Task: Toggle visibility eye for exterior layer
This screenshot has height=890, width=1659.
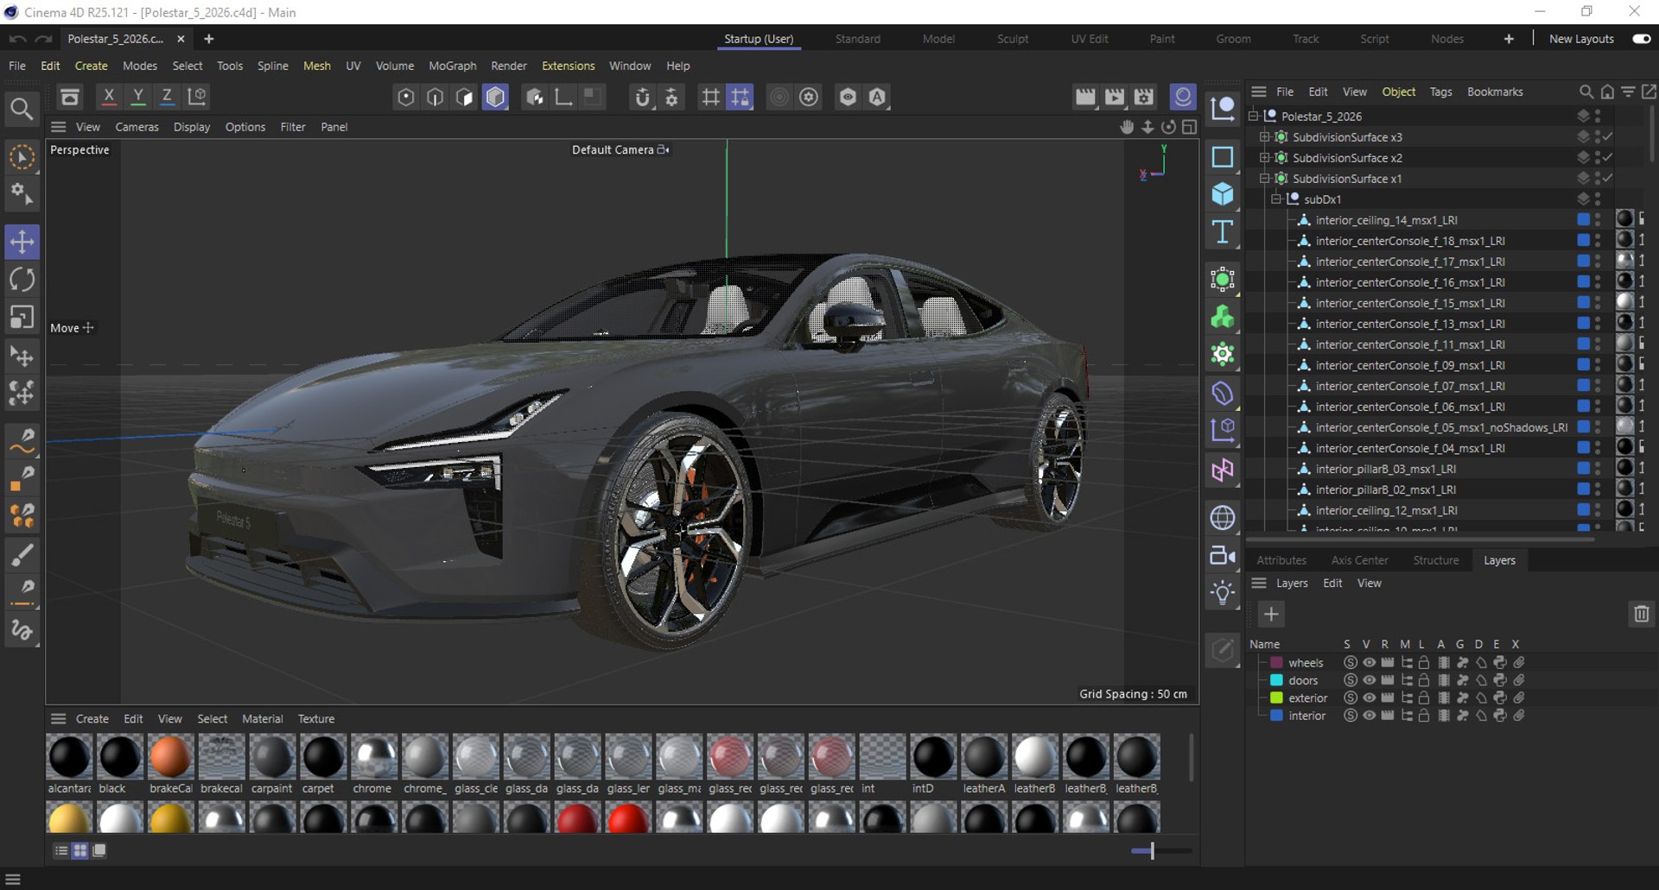Action: click(1369, 697)
